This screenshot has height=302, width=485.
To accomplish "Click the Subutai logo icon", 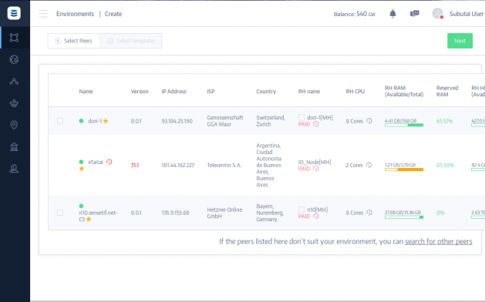I will pos(14,13).
